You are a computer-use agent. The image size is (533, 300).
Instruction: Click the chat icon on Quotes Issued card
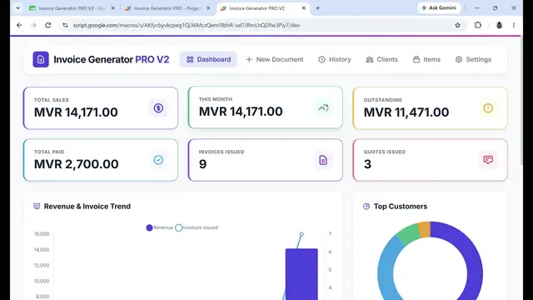pos(488,160)
